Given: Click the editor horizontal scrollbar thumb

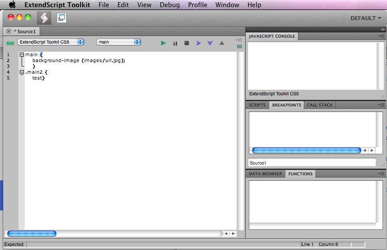Looking at the screenshot, I should point(31,233).
